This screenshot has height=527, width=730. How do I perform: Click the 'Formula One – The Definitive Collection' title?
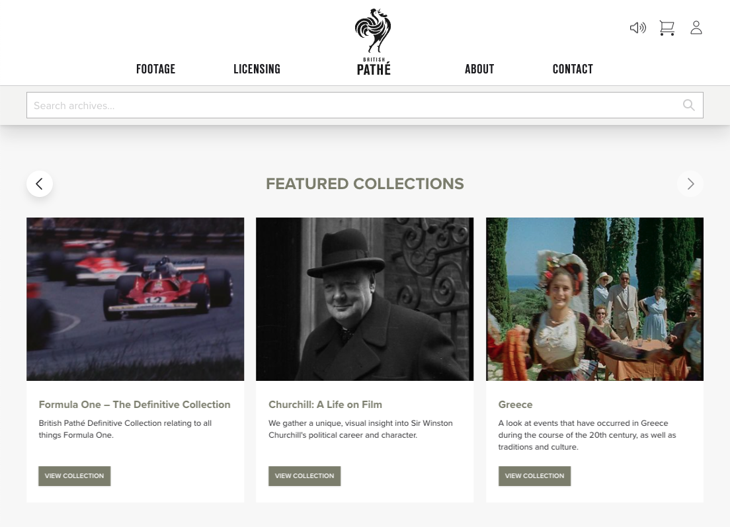point(134,405)
